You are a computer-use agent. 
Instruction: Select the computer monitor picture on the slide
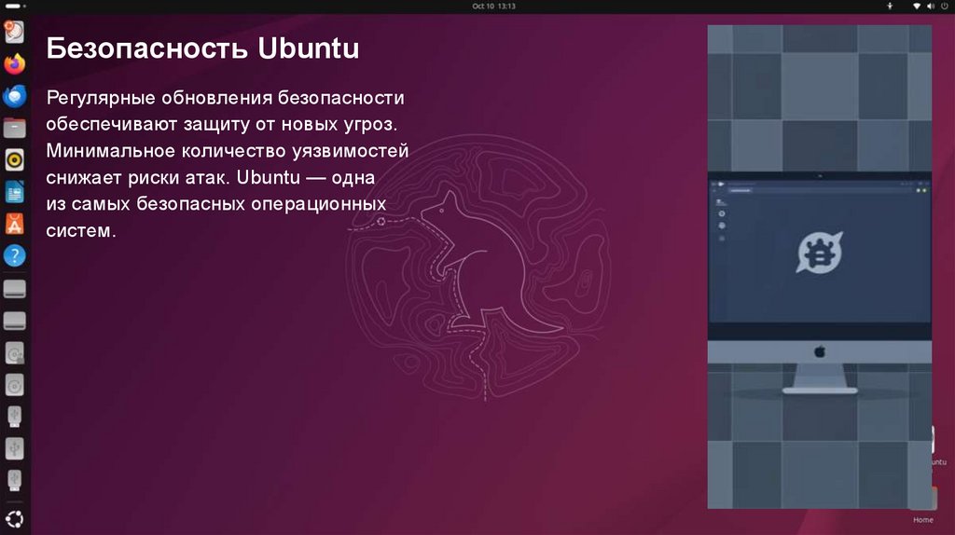click(820, 267)
